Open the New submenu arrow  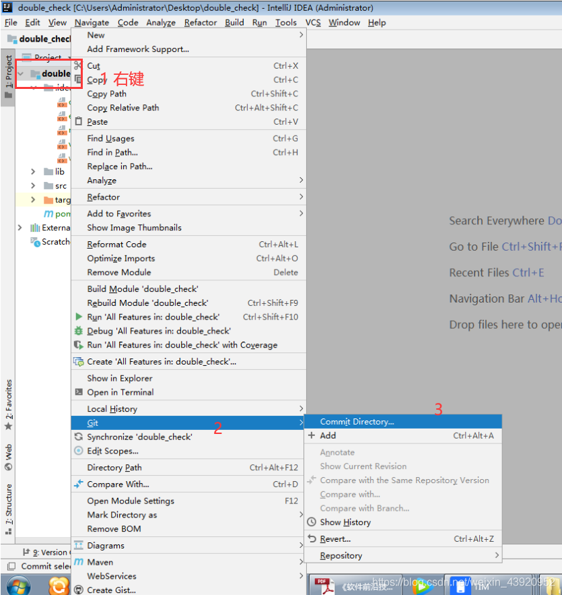pos(302,34)
